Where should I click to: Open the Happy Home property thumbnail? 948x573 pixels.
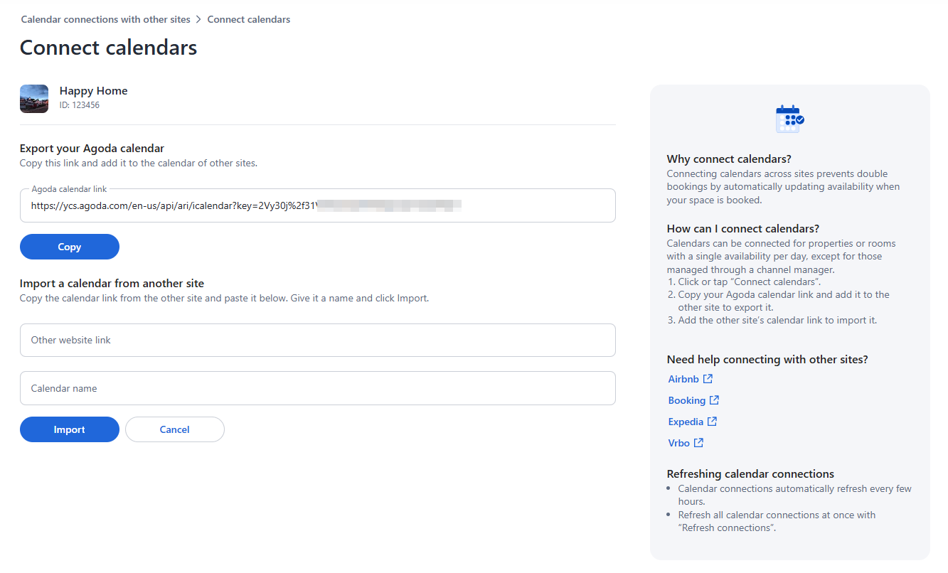[34, 99]
